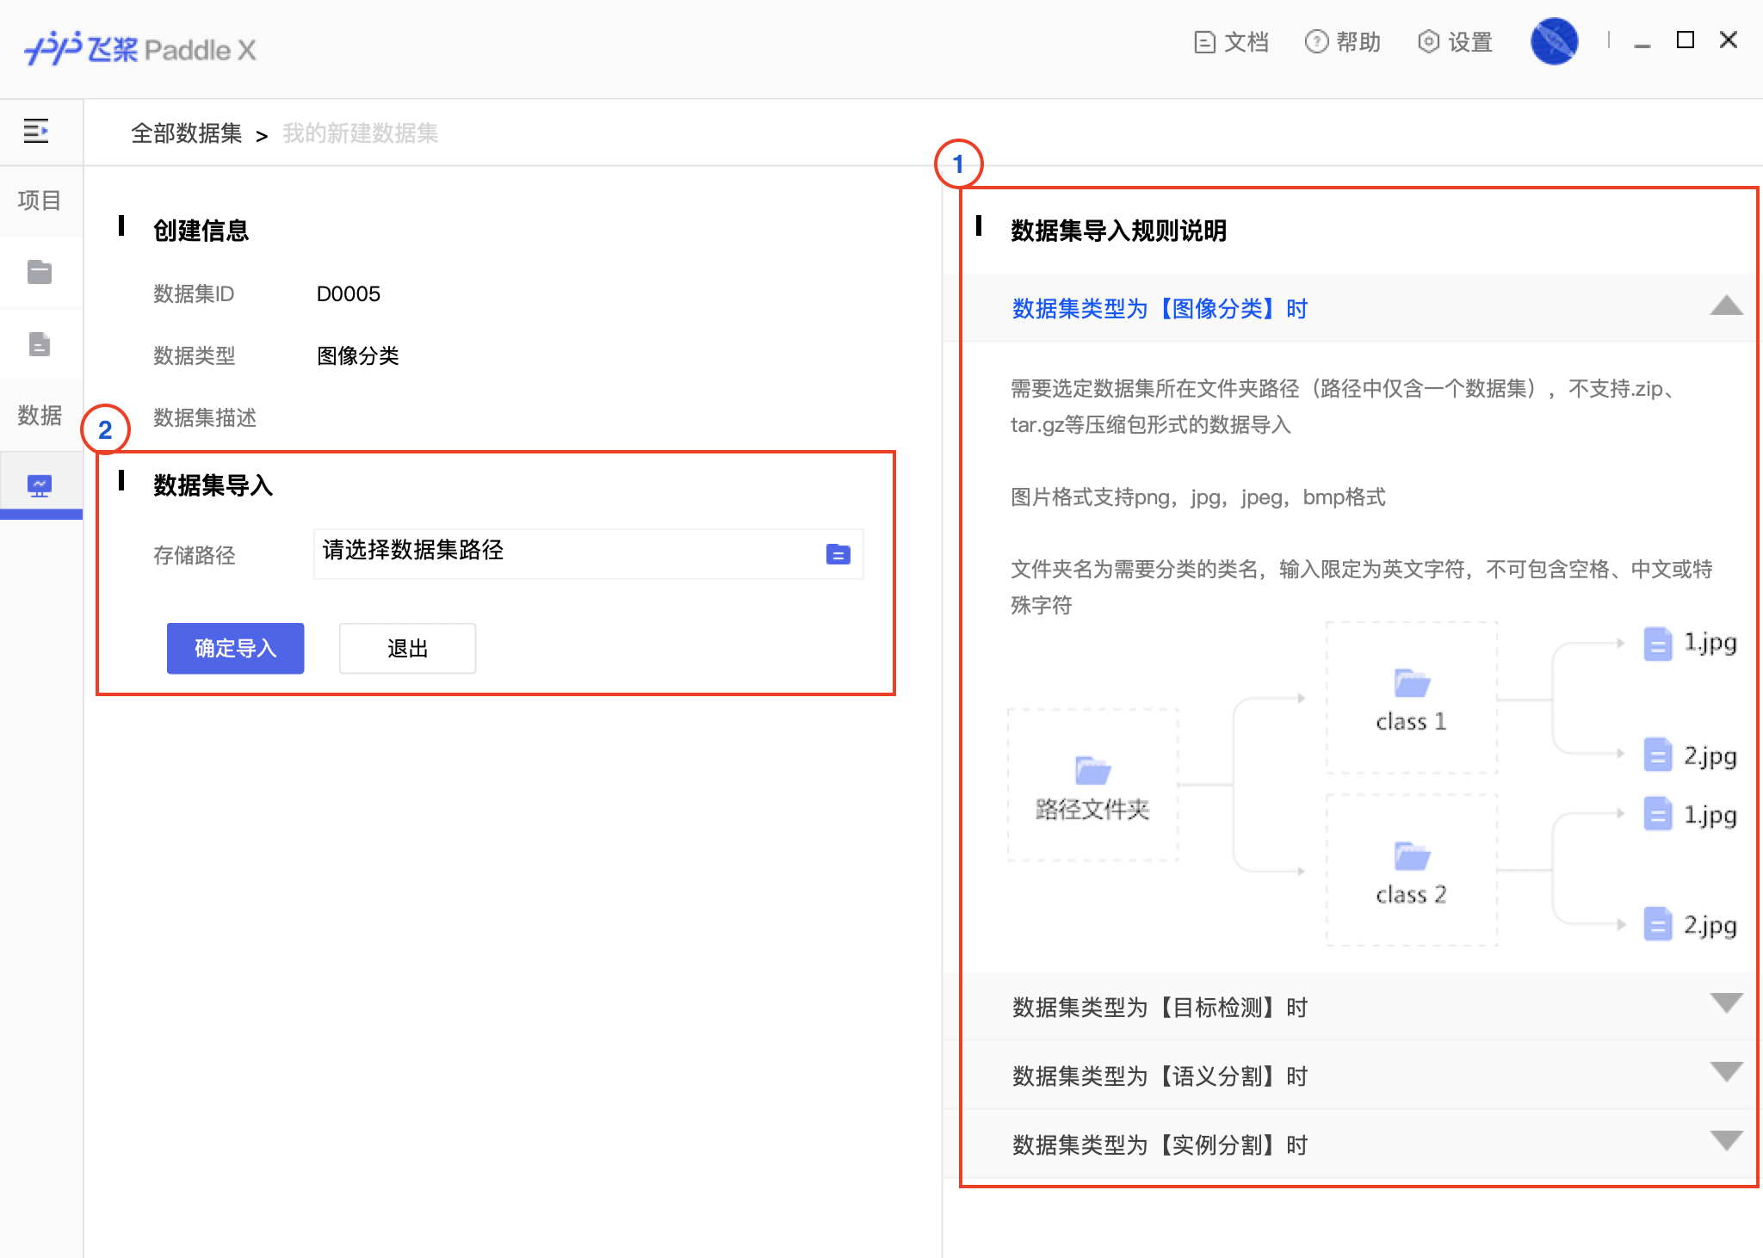Viewport: 1763px width, 1258px height.
Task: Open the document file sidebar icon
Action: click(x=40, y=344)
